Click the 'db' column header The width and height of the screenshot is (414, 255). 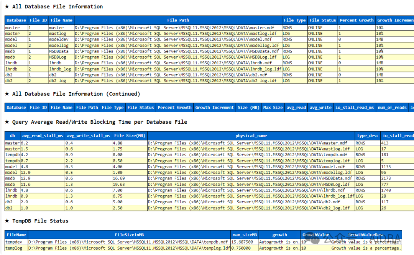click(12, 136)
